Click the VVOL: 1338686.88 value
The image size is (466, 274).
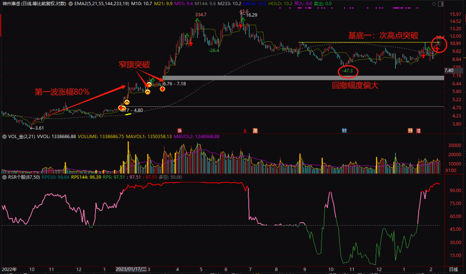click(x=57, y=136)
